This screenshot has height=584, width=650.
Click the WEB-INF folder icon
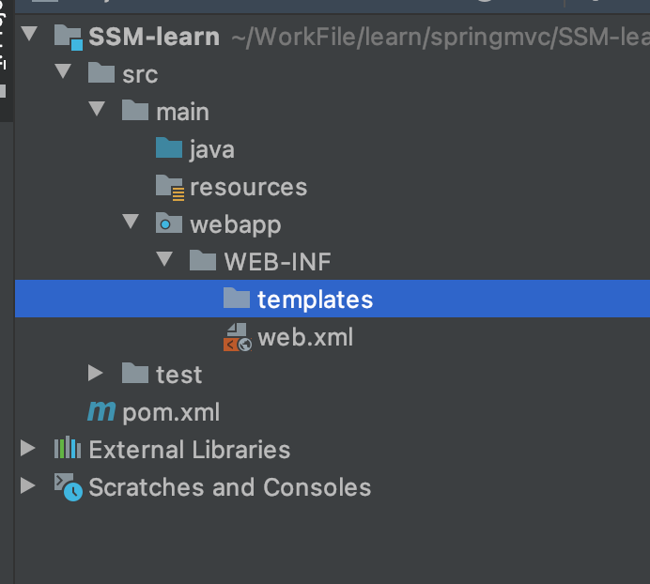203,262
